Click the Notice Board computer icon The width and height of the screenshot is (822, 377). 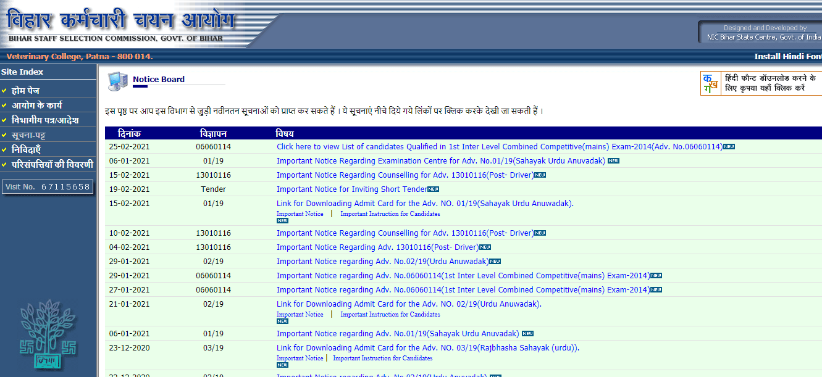(117, 81)
